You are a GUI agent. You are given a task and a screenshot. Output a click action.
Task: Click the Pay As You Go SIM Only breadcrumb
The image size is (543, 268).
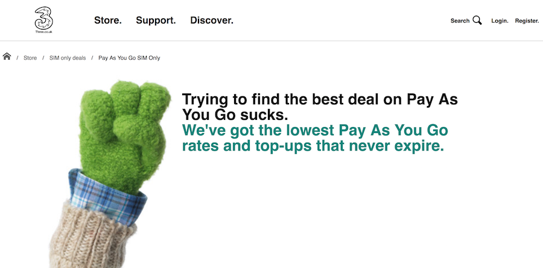point(129,58)
